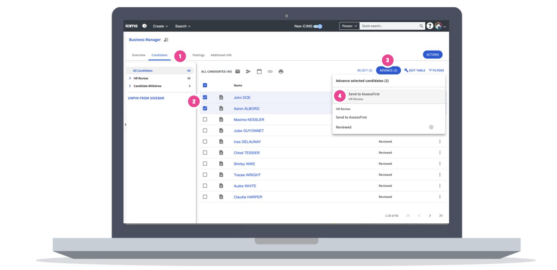
Task: Click the blue ACTIONS button
Action: click(432, 55)
